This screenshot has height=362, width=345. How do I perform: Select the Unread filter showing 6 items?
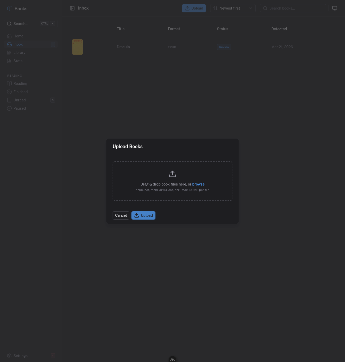(19, 100)
